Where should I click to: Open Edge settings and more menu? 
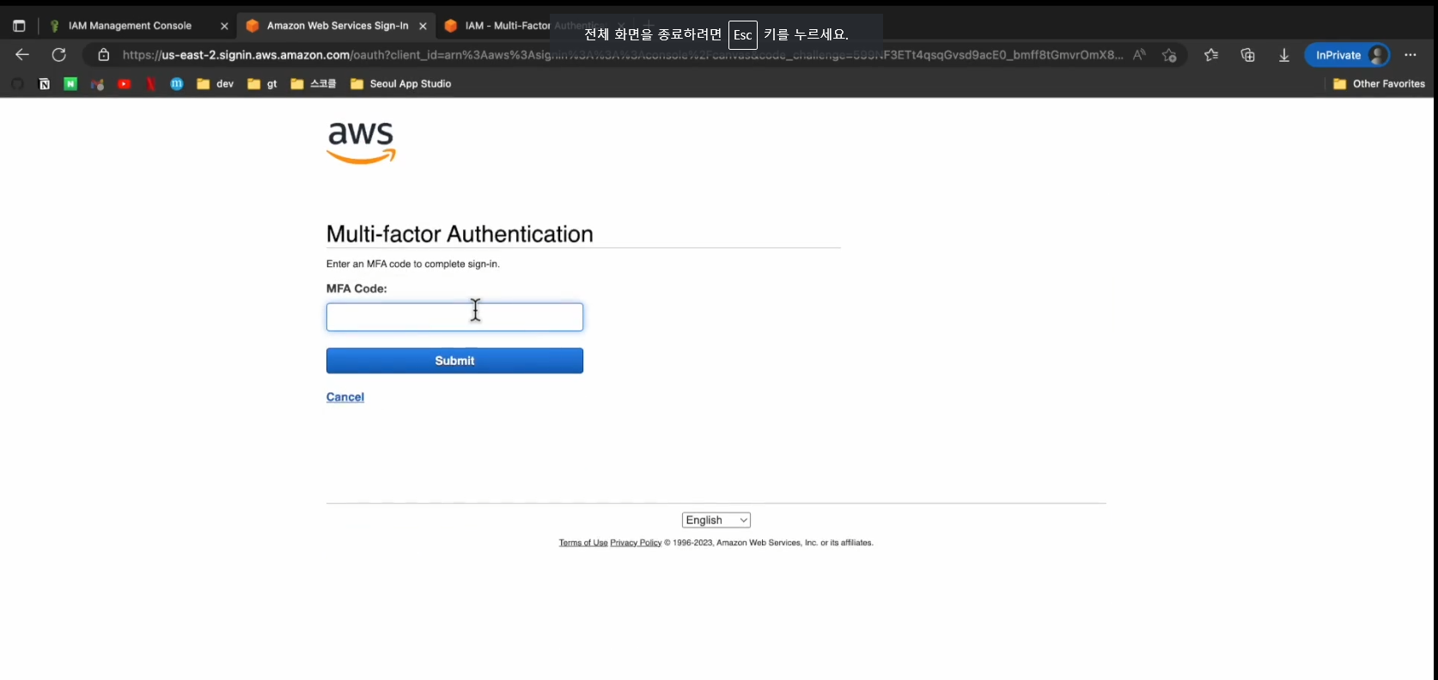click(x=1411, y=55)
